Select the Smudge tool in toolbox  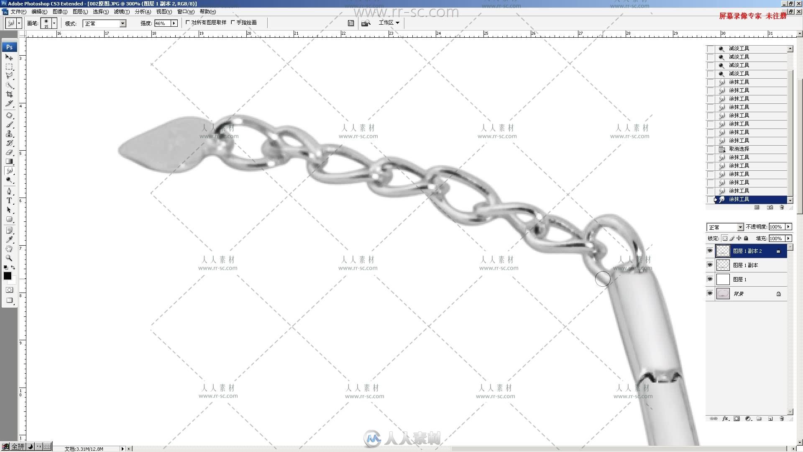tap(9, 171)
